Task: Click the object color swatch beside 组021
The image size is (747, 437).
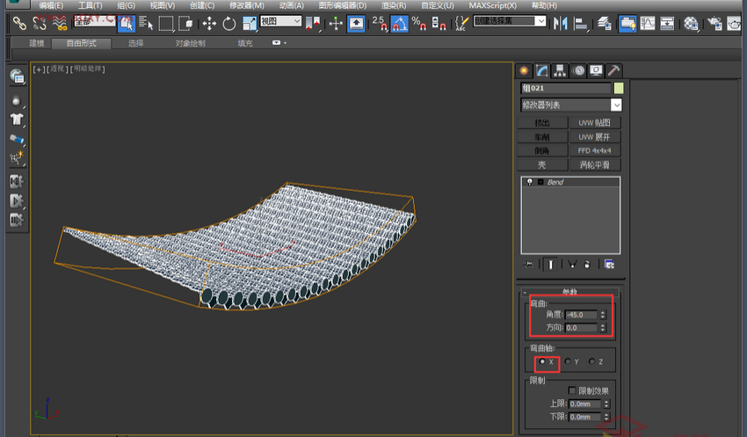Action: (619, 88)
